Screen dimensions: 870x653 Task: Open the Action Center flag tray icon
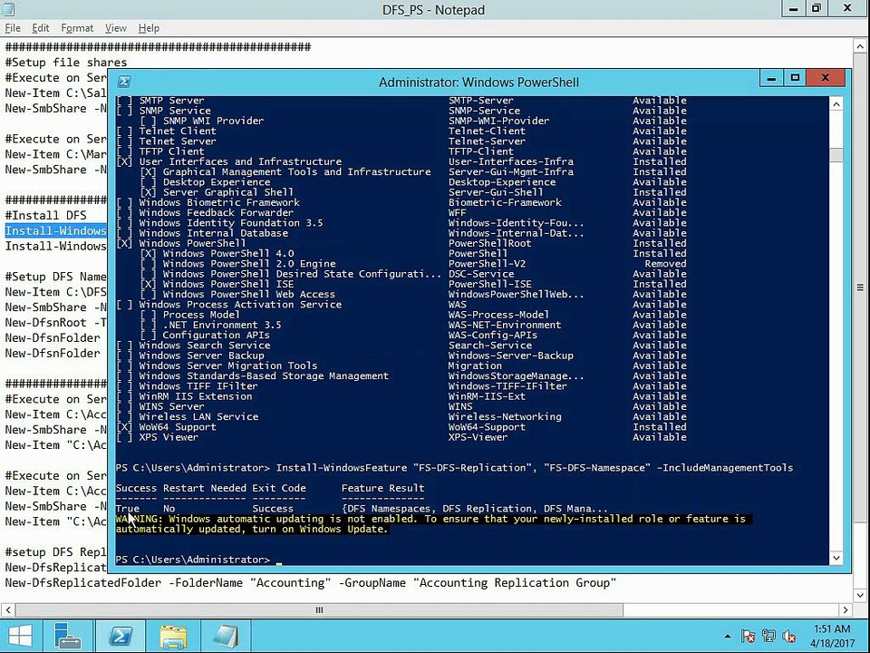tap(748, 637)
